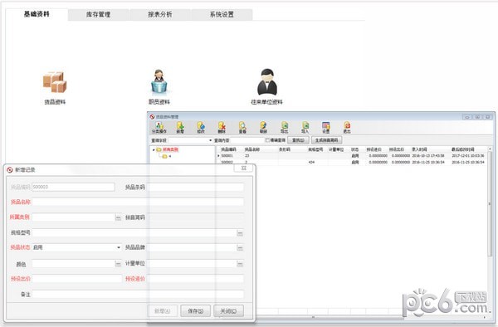Click the 新增 add record toolbar icon
498x327 pixels.
[180, 128]
